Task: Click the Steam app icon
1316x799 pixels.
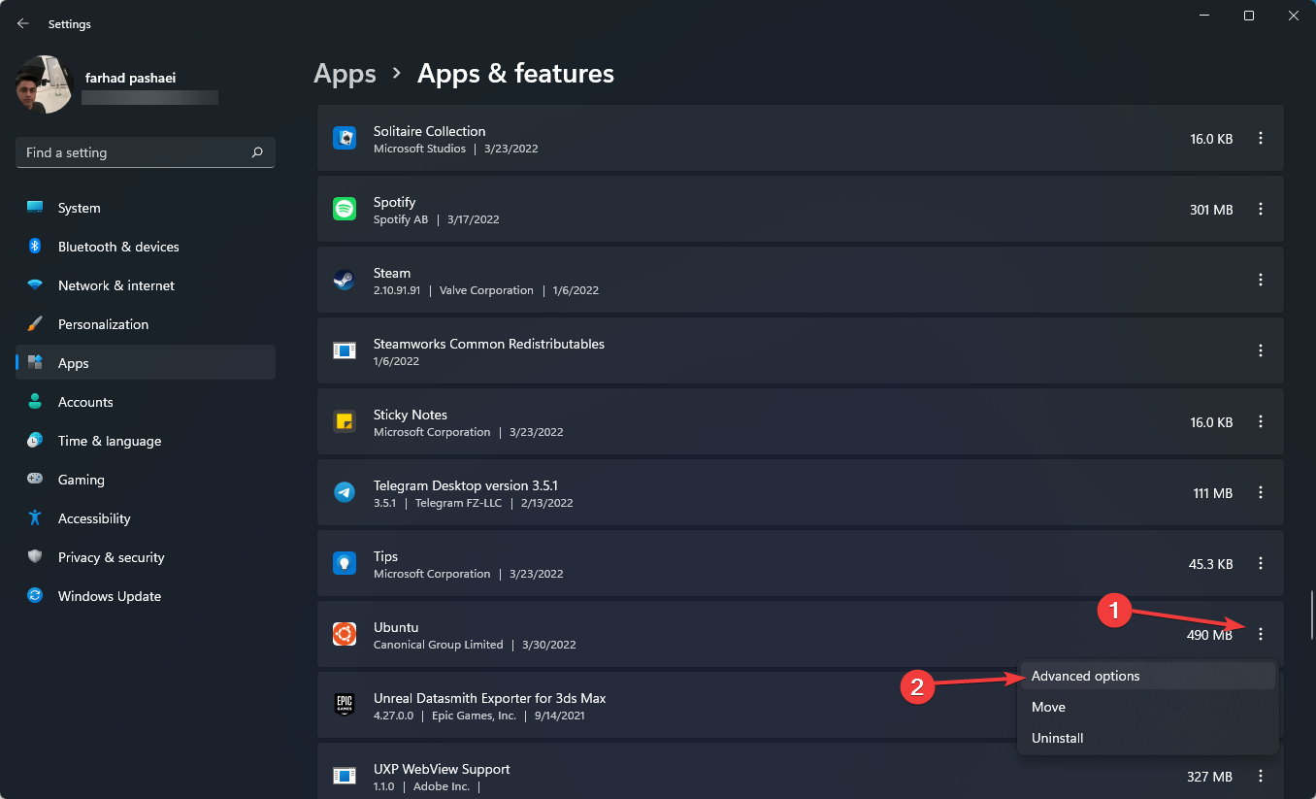Action: 345,280
